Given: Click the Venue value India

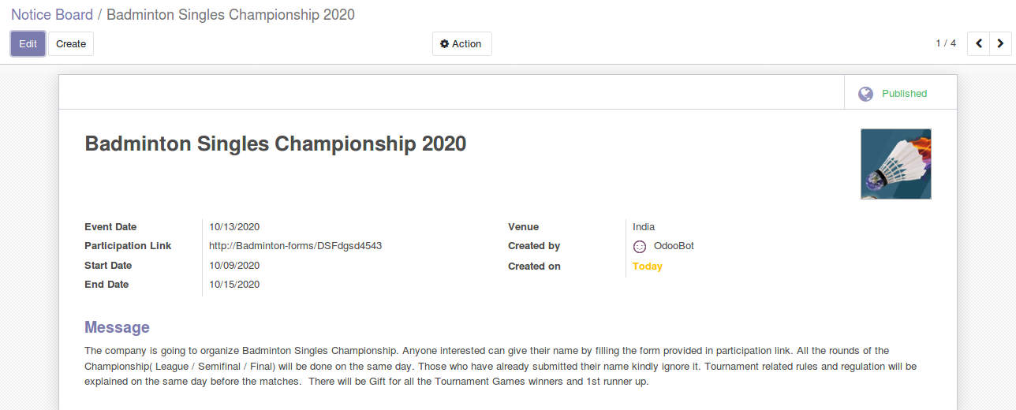Looking at the screenshot, I should pos(644,227).
